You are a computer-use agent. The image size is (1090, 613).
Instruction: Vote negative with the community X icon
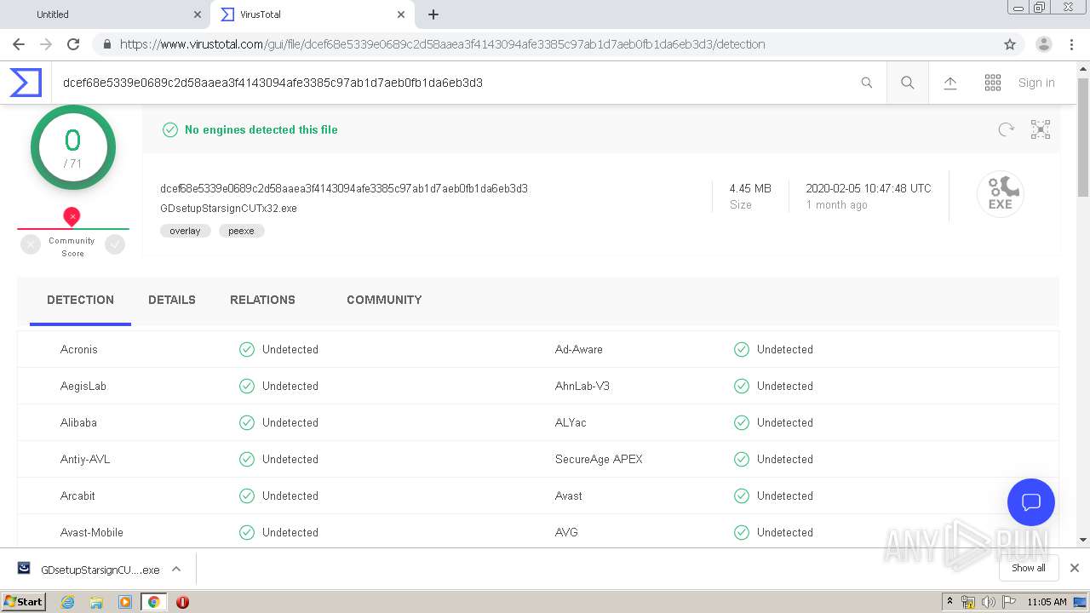pos(31,244)
